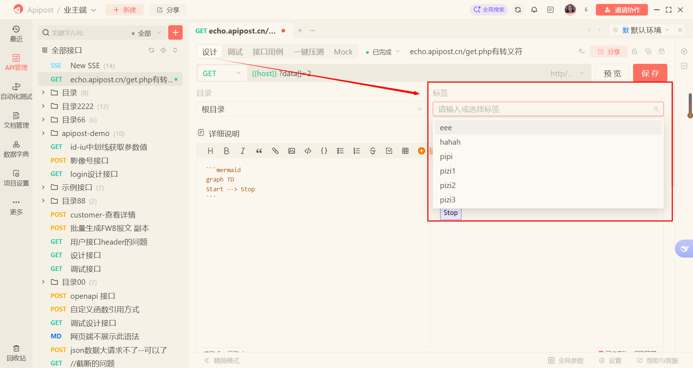Open the API管理 sidebar section
693x368 pixels.
[16, 63]
